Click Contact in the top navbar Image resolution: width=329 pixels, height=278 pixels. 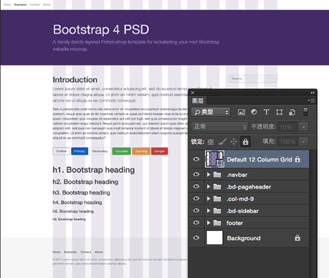pos(35,5)
